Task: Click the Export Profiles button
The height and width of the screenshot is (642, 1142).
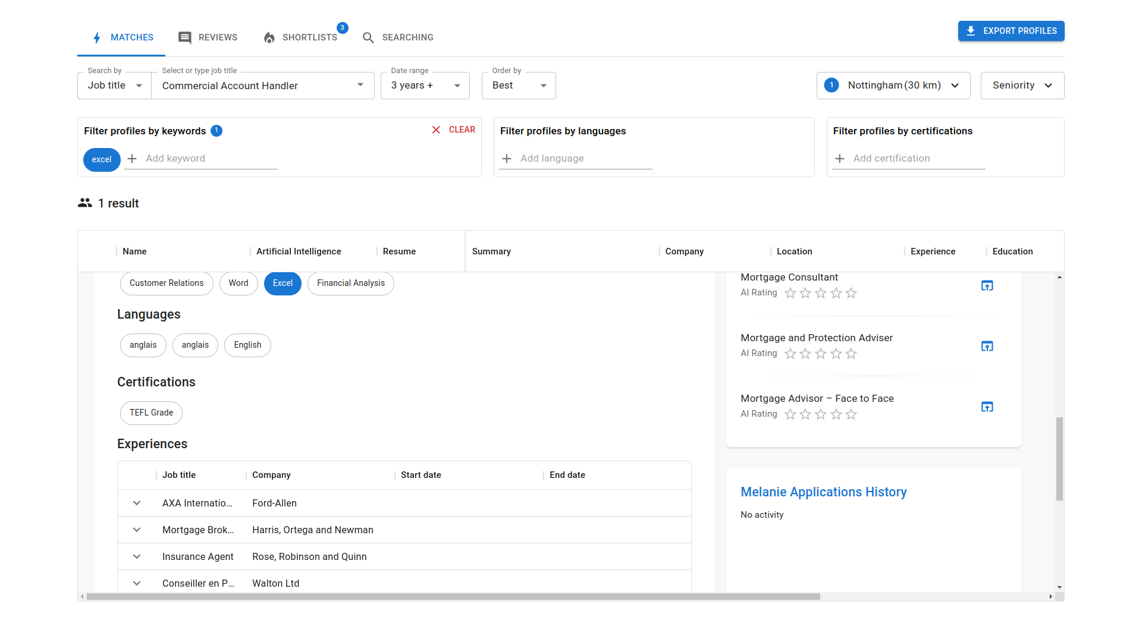Action: (1011, 31)
